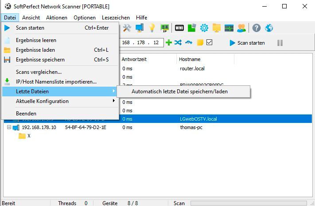Screen dimensions: 315x206
Task: Open the Lesezeichen menu
Action: [116, 18]
